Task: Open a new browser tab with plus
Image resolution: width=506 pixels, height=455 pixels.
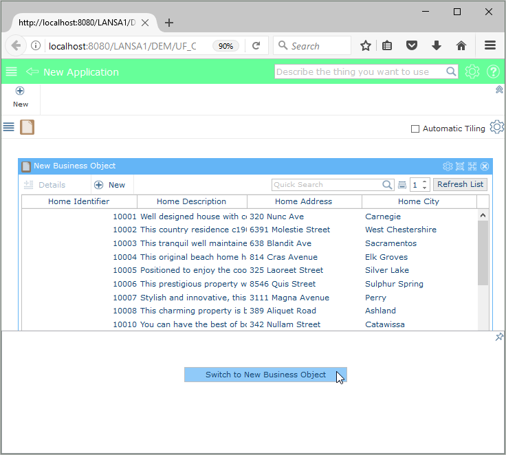Action: point(168,23)
